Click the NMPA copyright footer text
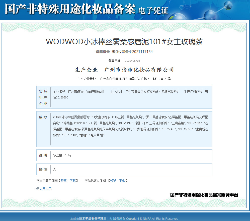The image size is (250, 221). tap(152, 218)
